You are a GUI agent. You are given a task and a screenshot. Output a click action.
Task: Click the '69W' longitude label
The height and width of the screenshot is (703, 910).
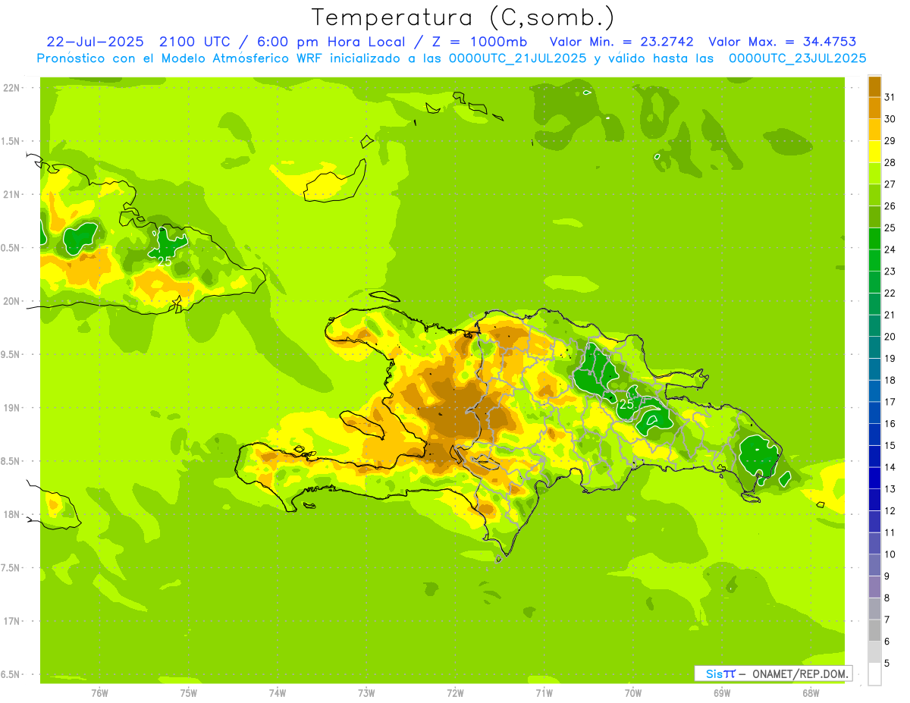pyautogui.click(x=722, y=693)
